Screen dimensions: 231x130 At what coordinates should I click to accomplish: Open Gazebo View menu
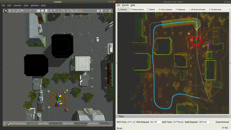[26, 5]
